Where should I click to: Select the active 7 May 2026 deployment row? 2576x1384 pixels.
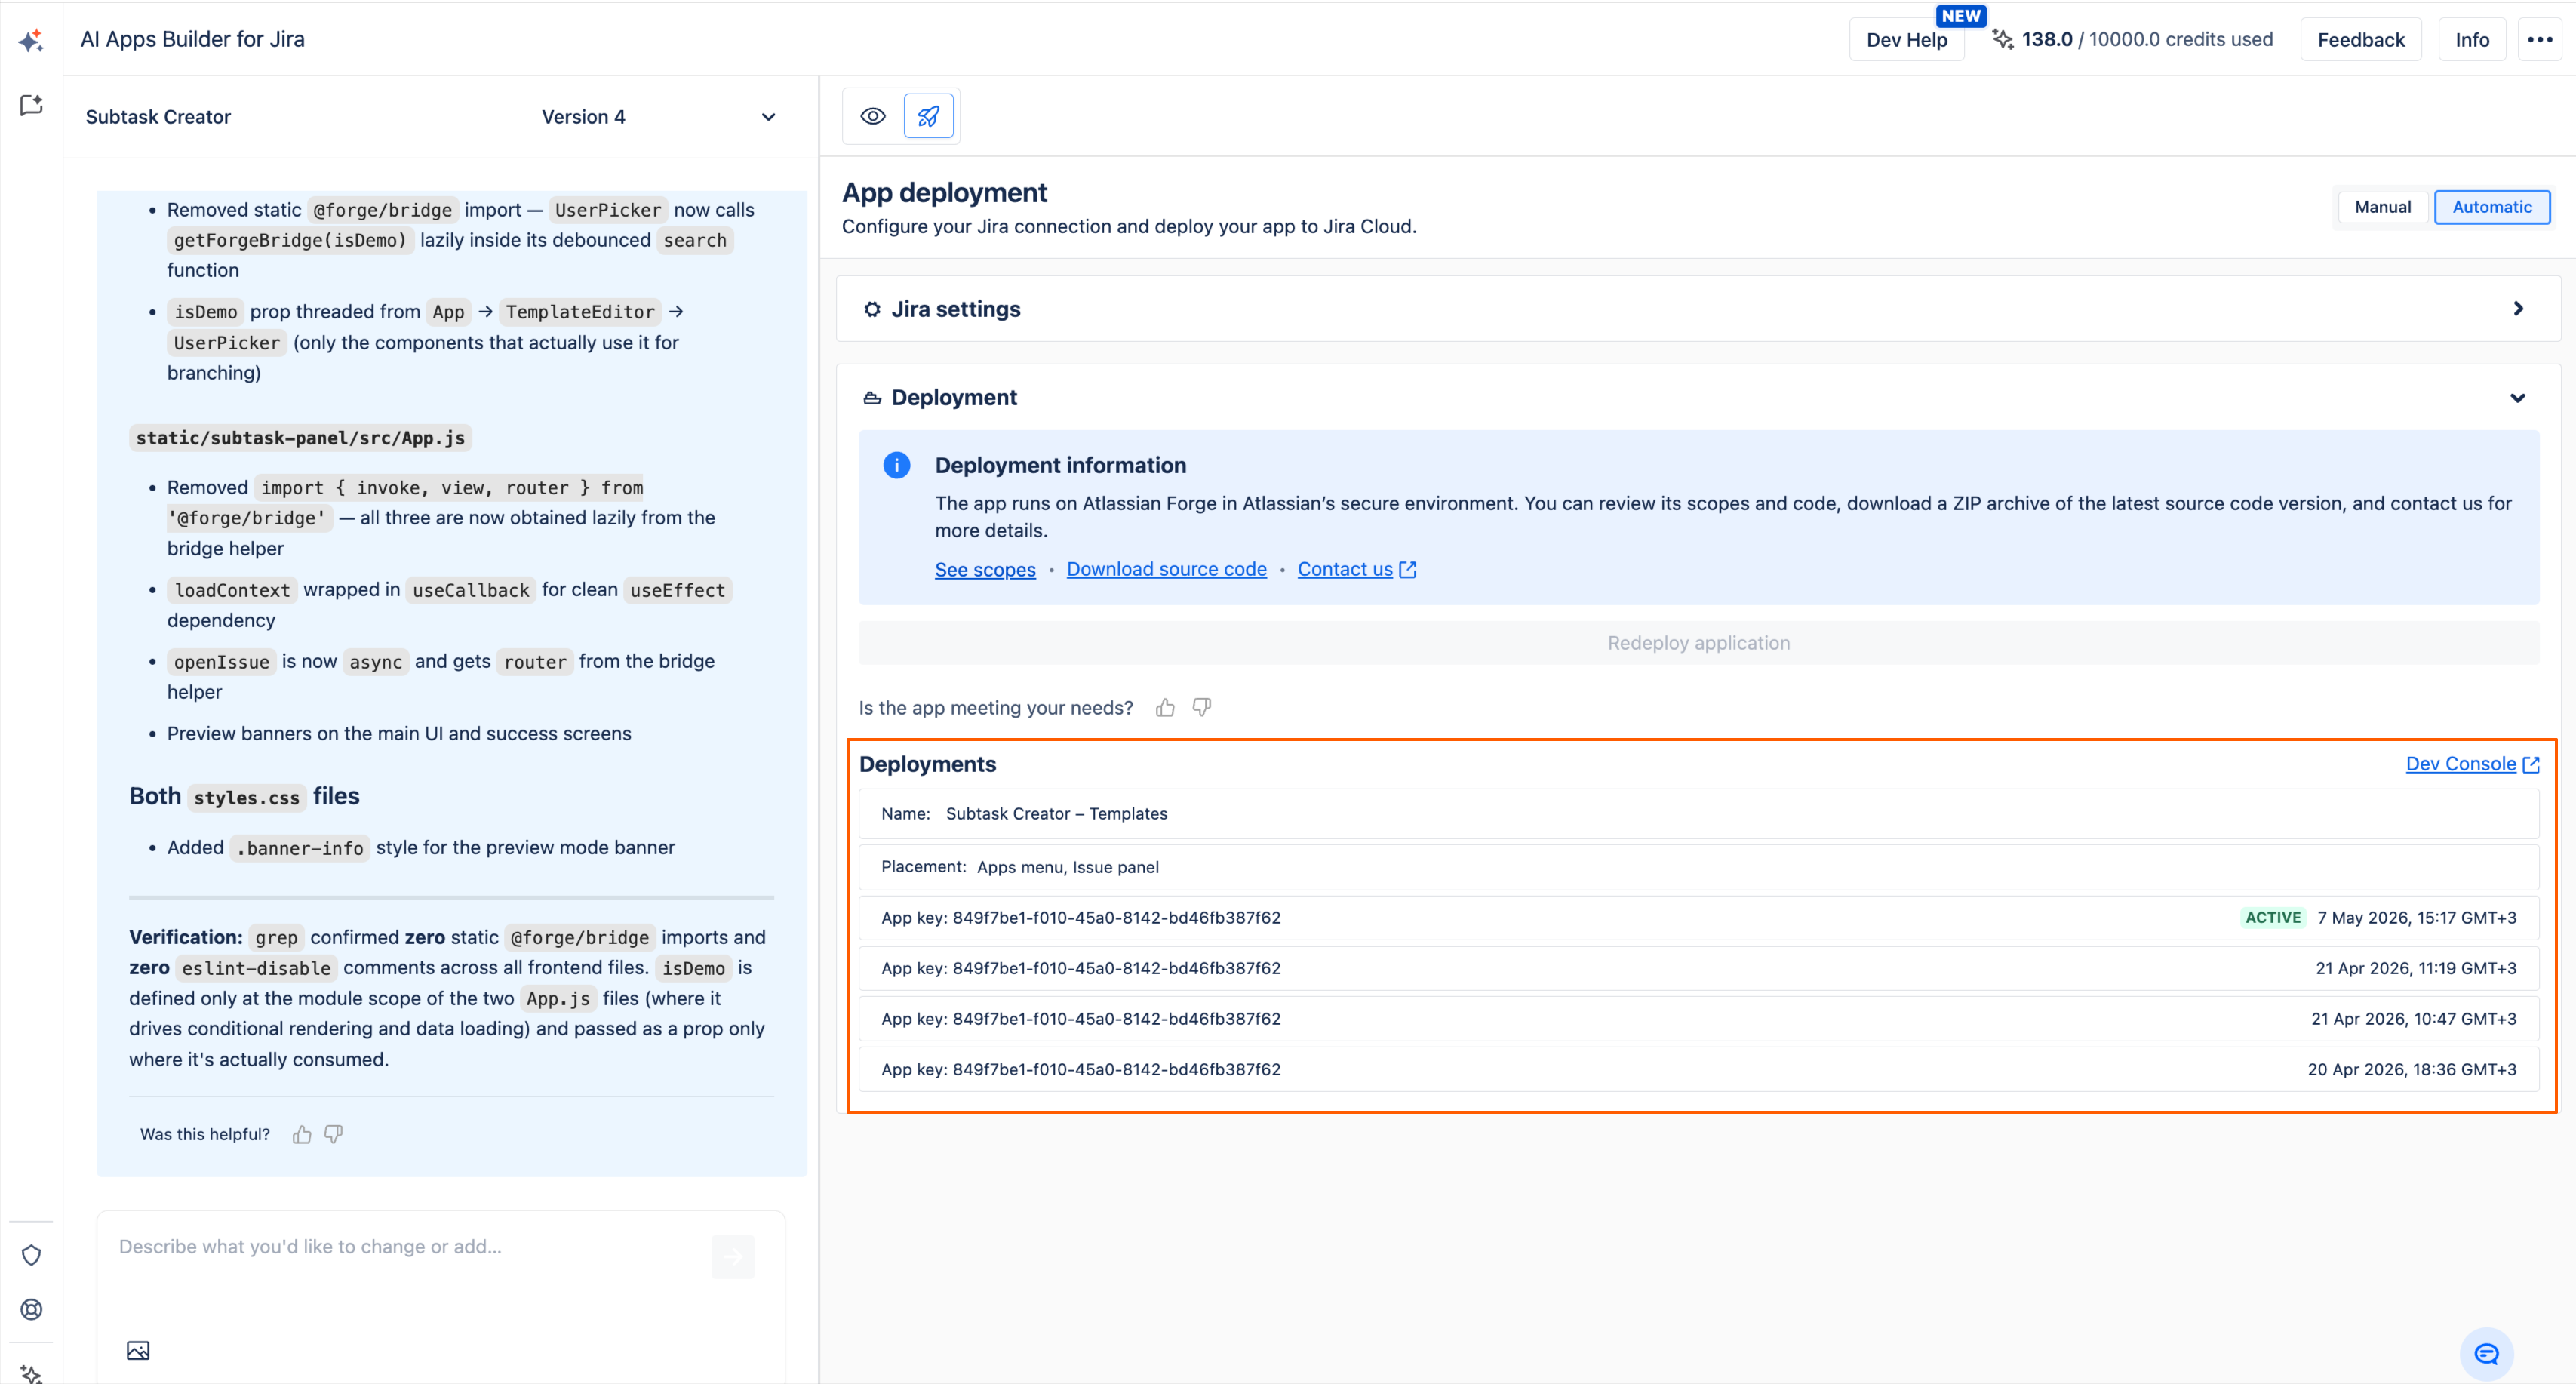[x=1699, y=918]
